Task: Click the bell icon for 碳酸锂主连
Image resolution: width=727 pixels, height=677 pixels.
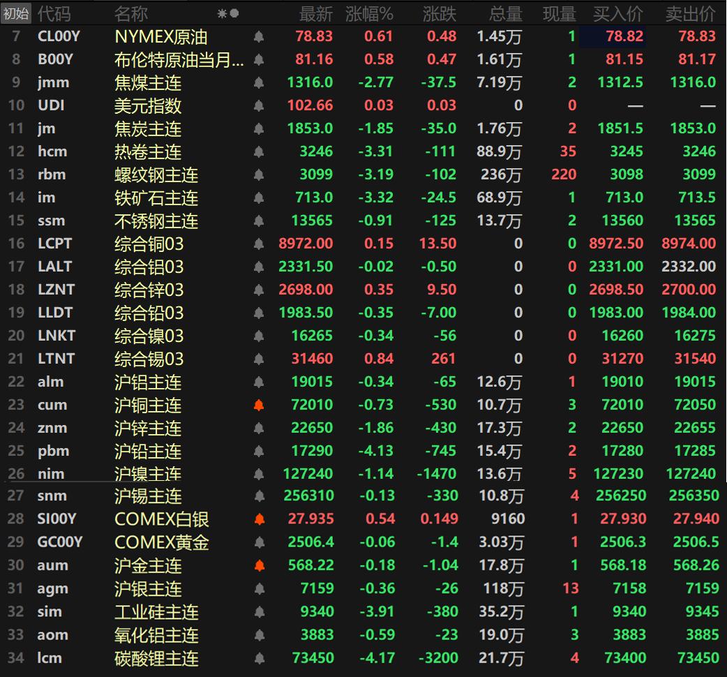Action: [259, 658]
